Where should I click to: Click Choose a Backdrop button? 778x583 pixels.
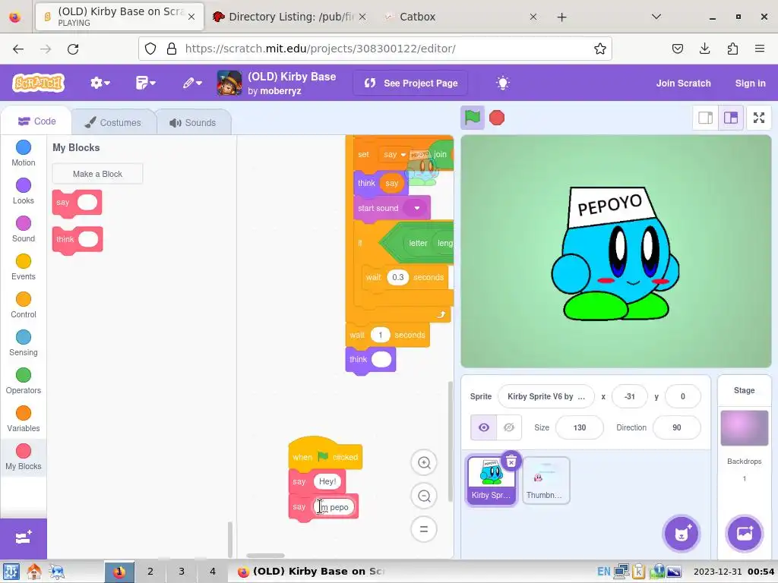[744, 534]
